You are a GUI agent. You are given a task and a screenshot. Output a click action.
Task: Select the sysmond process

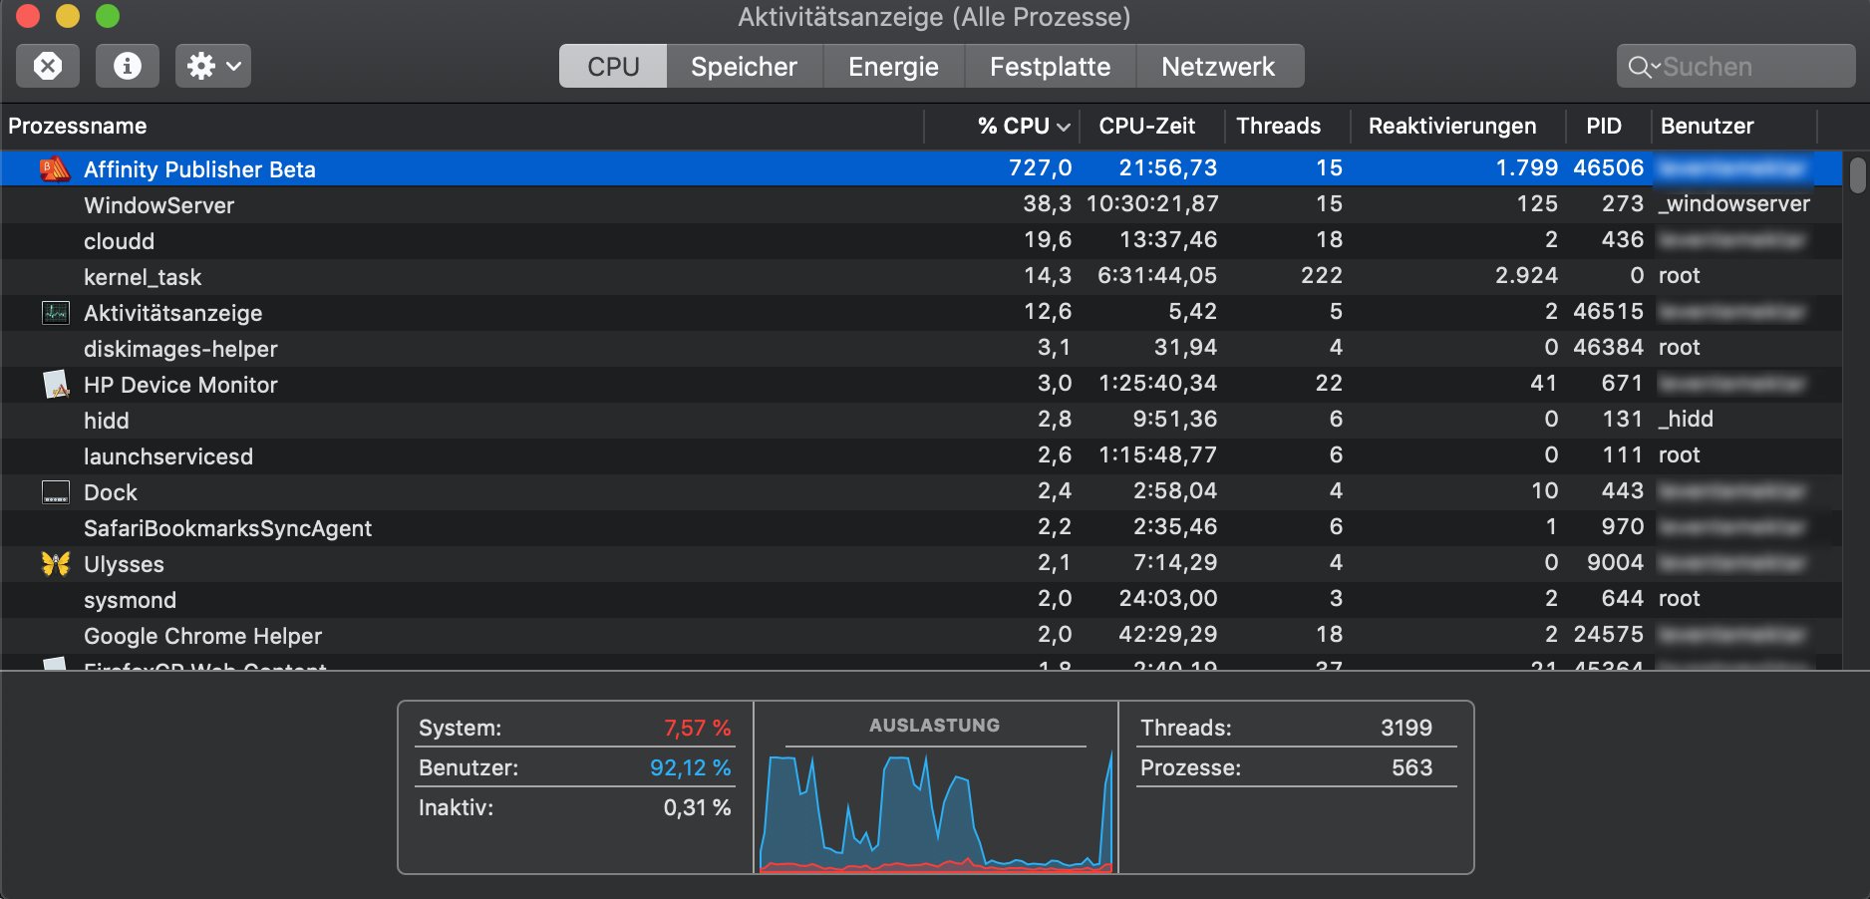click(130, 600)
